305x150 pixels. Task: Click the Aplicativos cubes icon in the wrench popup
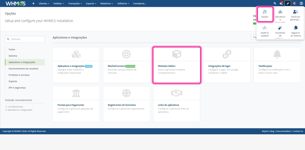(x=280, y=12)
